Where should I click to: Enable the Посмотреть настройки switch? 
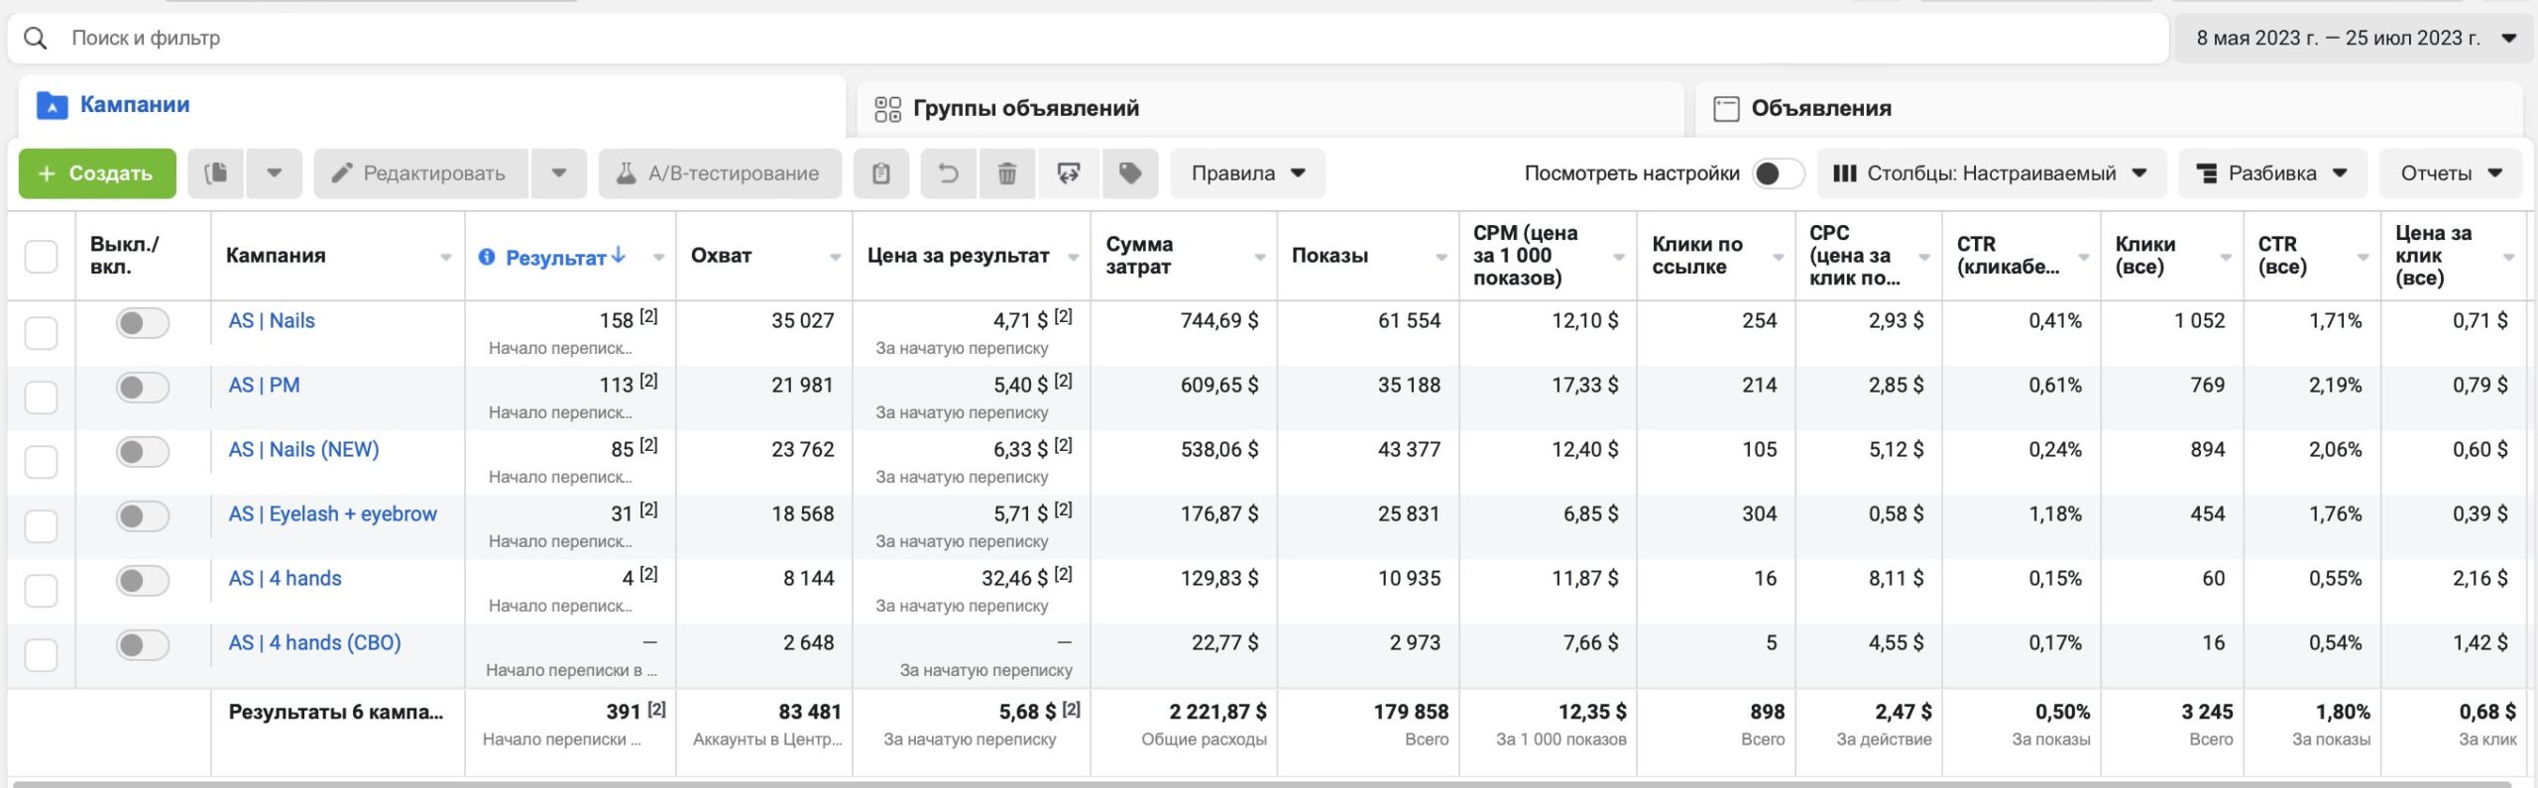1778,173
